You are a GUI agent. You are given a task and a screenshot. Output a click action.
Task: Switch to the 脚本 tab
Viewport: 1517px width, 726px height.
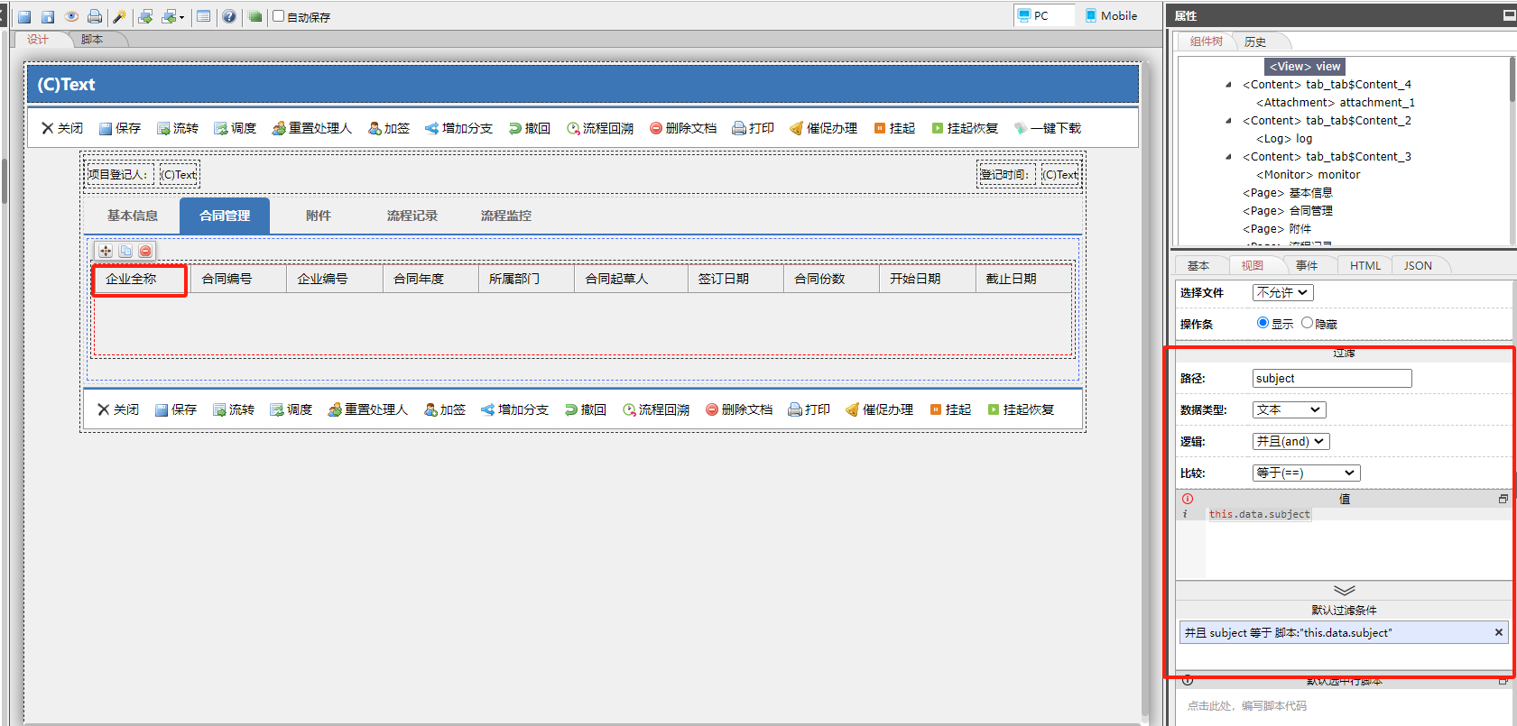tap(92, 40)
